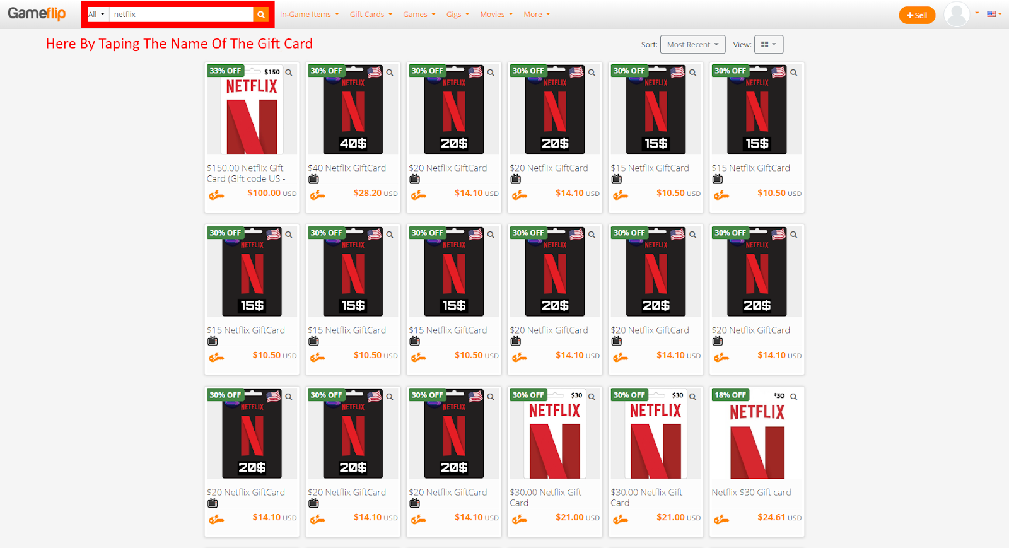Select the 18% OFF Netflix card thumbnail

click(x=757, y=434)
